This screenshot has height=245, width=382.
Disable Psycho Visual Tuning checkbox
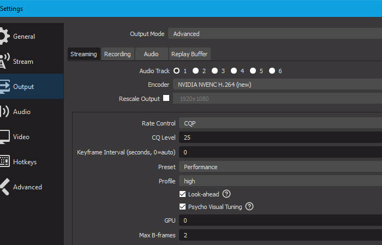182,207
